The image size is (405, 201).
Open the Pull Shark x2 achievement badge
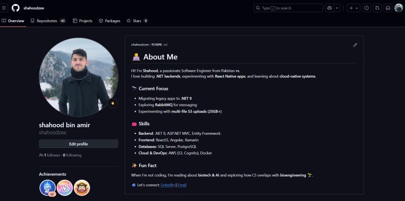point(48,188)
